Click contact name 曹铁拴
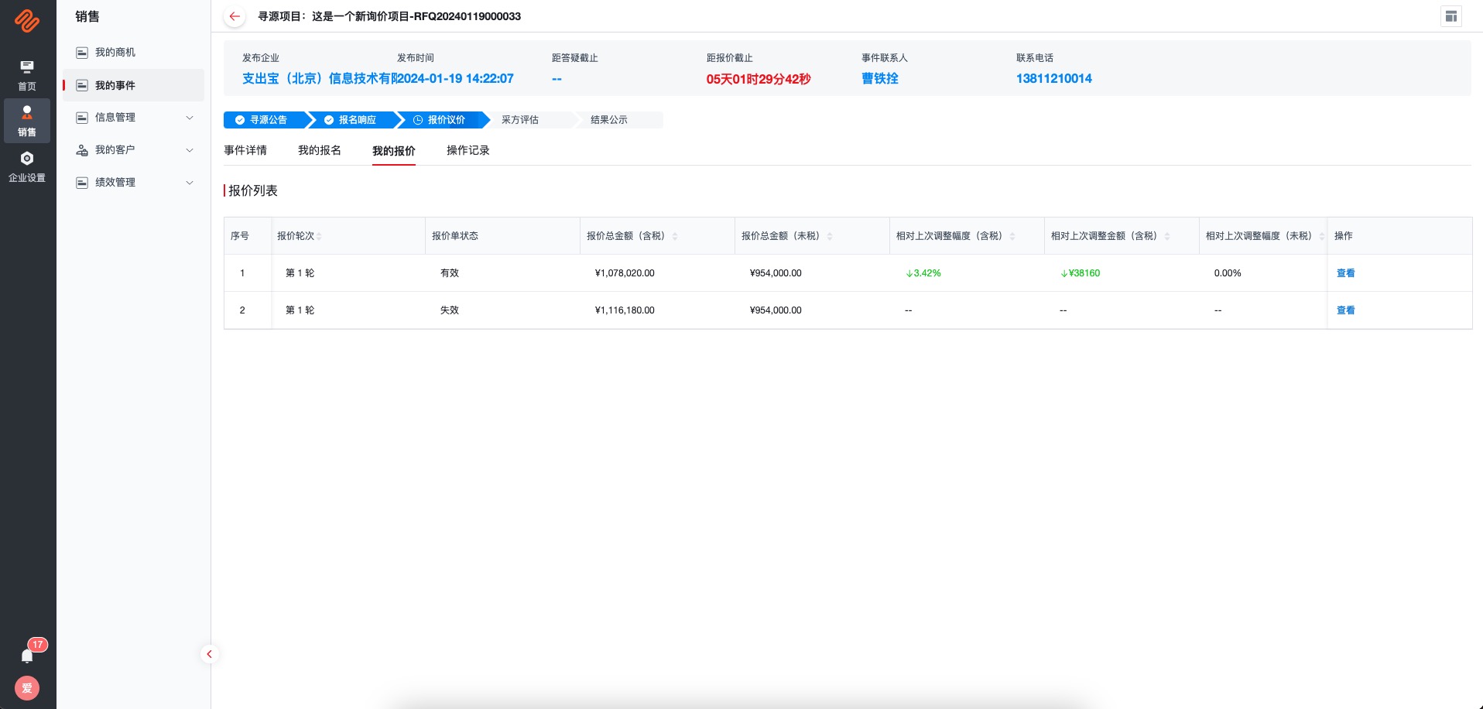This screenshot has width=1483, height=709. pyautogui.click(x=880, y=79)
